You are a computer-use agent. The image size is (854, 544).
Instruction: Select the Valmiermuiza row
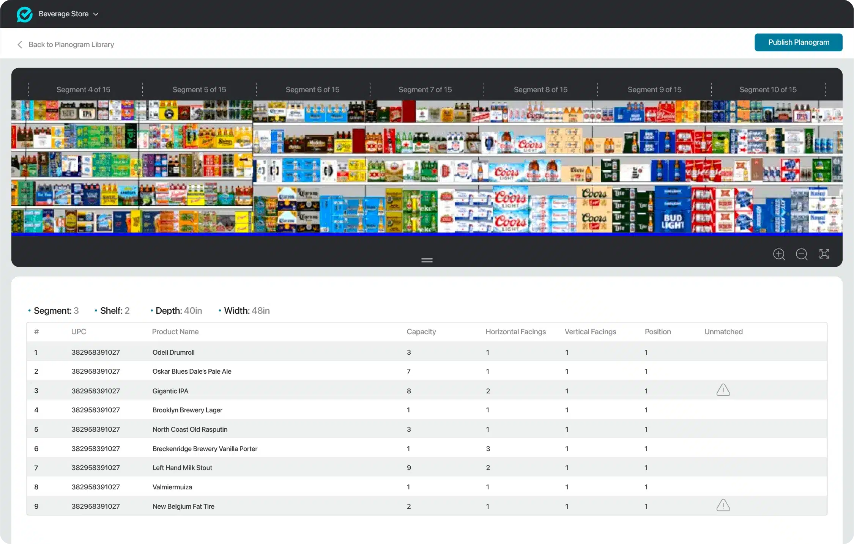click(x=427, y=487)
